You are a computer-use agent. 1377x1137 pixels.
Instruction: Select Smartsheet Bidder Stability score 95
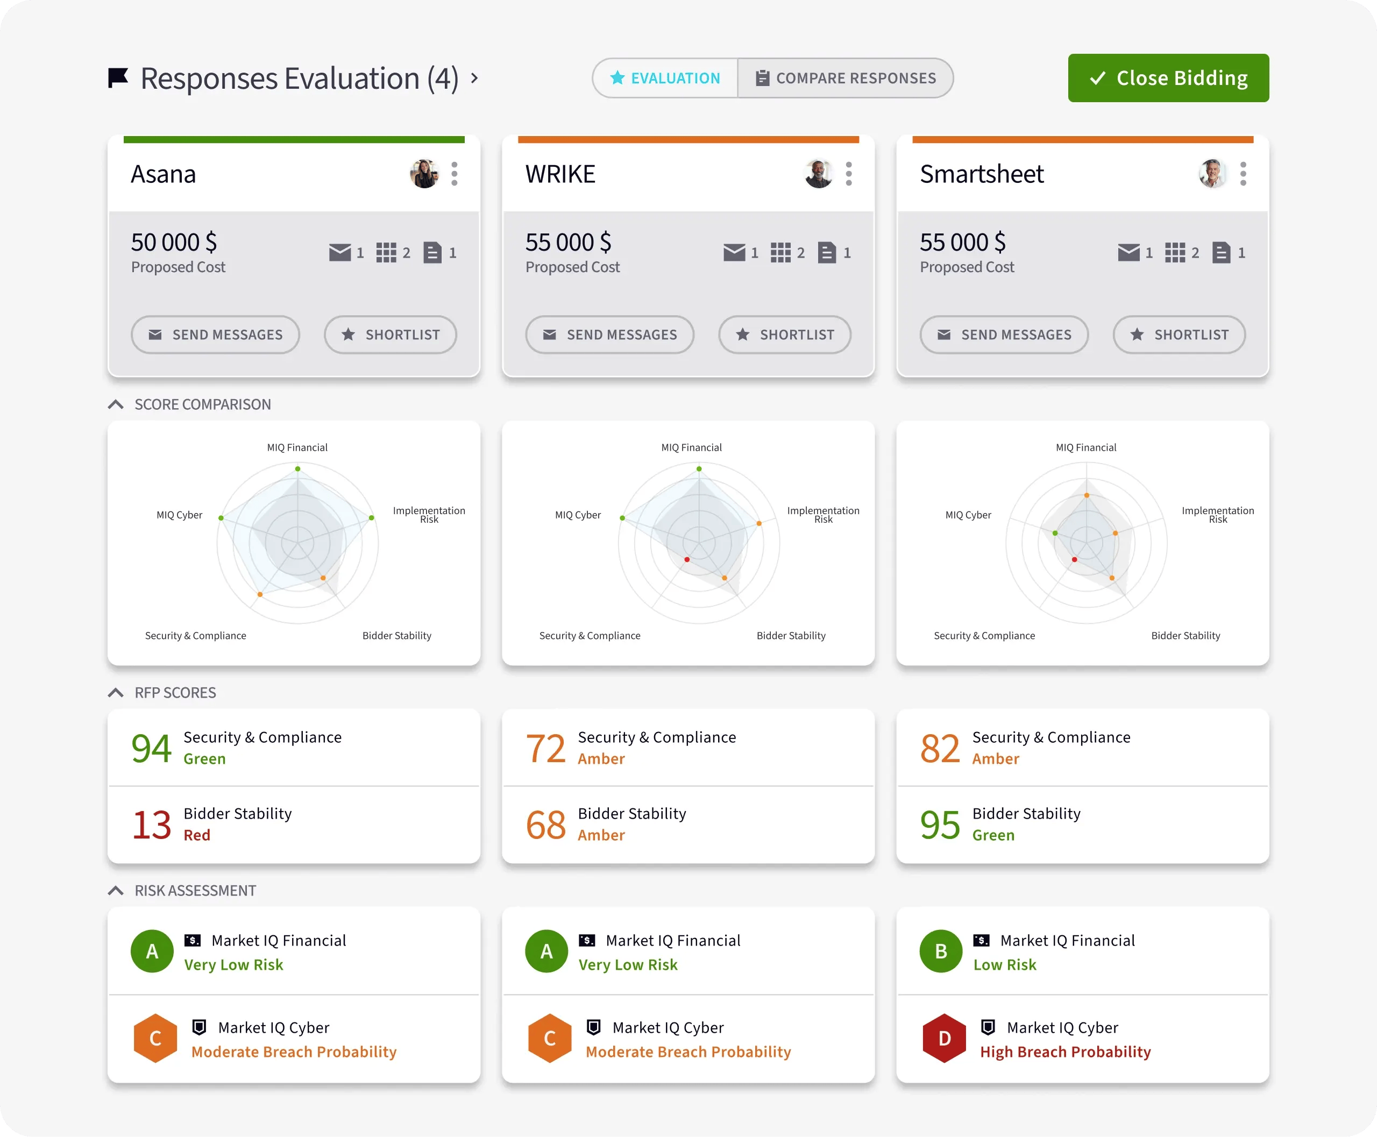(x=940, y=825)
